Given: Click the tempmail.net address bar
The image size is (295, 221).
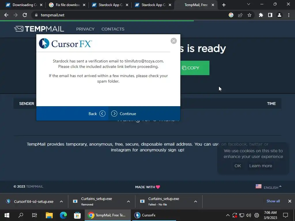Looking at the screenshot, I should (130, 15).
